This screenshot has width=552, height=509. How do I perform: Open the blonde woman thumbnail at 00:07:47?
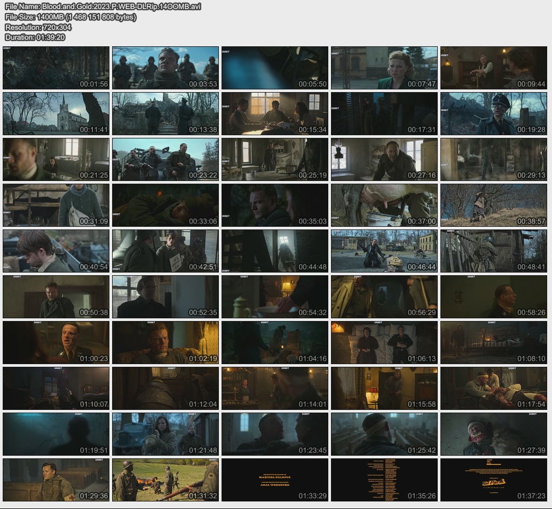coord(384,68)
